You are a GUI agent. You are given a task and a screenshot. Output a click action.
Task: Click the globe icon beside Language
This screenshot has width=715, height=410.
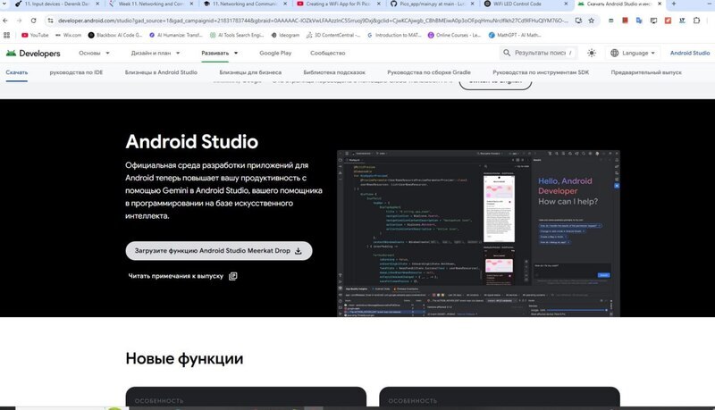coord(614,53)
